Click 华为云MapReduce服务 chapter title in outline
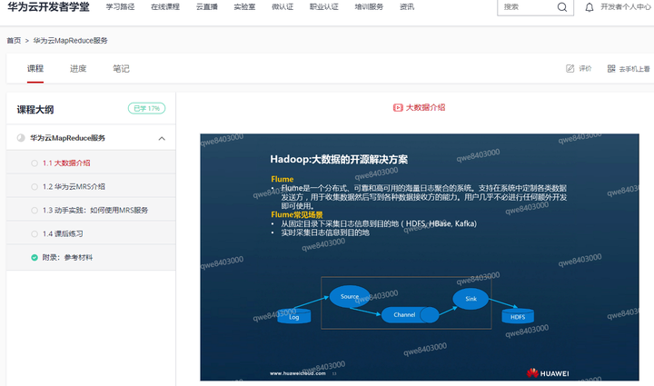The width and height of the screenshot is (654, 386). (67, 138)
